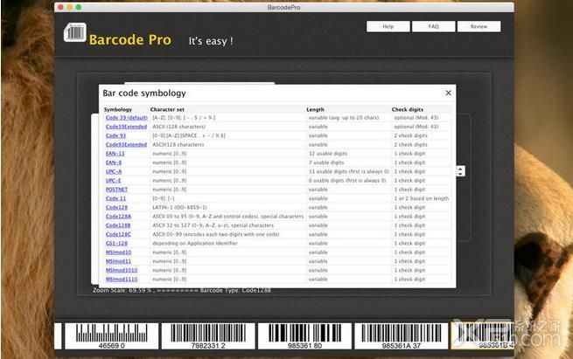Image resolution: width=573 pixels, height=359 pixels.
Task: Open the POSTNET symbology link
Action: (x=116, y=190)
